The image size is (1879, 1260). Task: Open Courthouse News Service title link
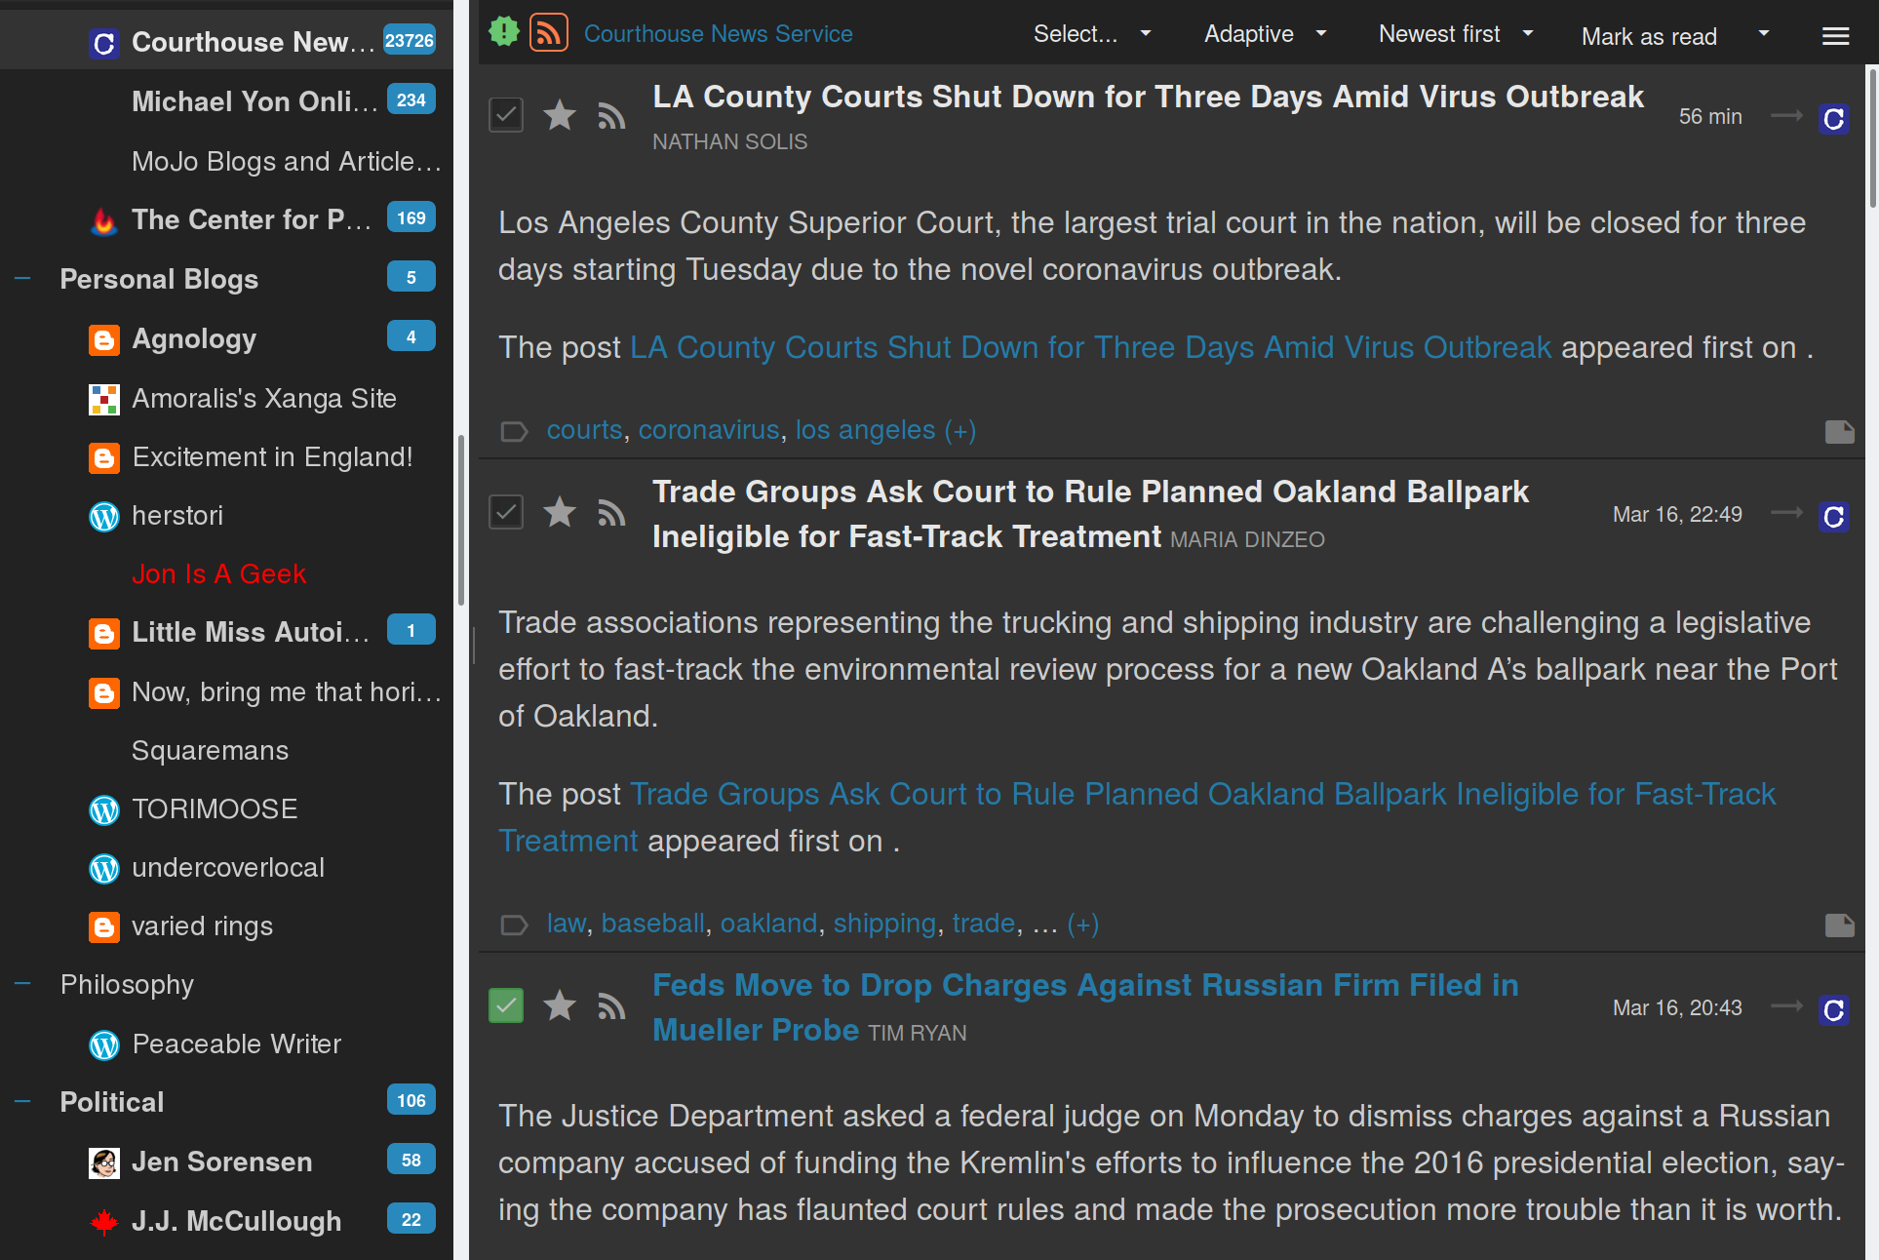pos(718,34)
